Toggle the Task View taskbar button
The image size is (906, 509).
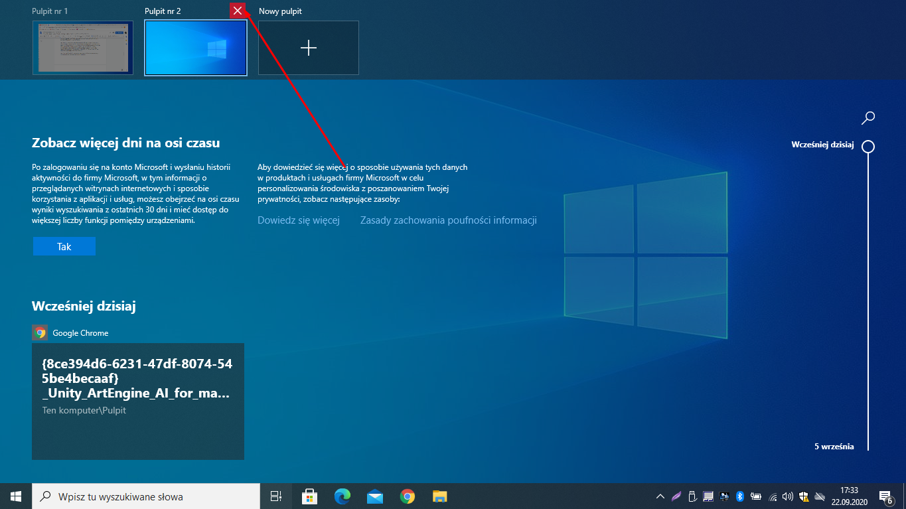click(276, 496)
